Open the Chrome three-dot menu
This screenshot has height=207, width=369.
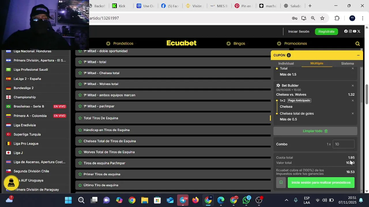click(362, 18)
